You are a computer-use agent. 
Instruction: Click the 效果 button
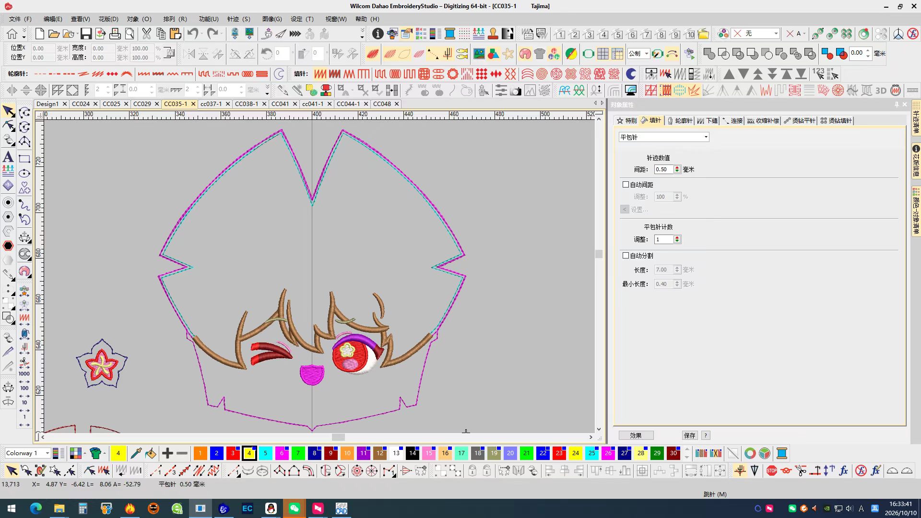[636, 436]
